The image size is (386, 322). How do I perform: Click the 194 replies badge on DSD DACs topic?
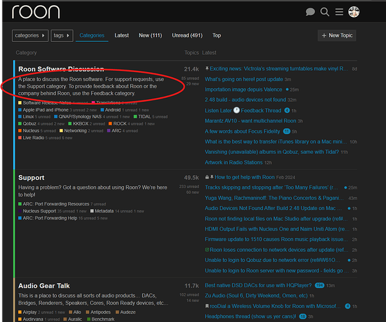[320, 285]
